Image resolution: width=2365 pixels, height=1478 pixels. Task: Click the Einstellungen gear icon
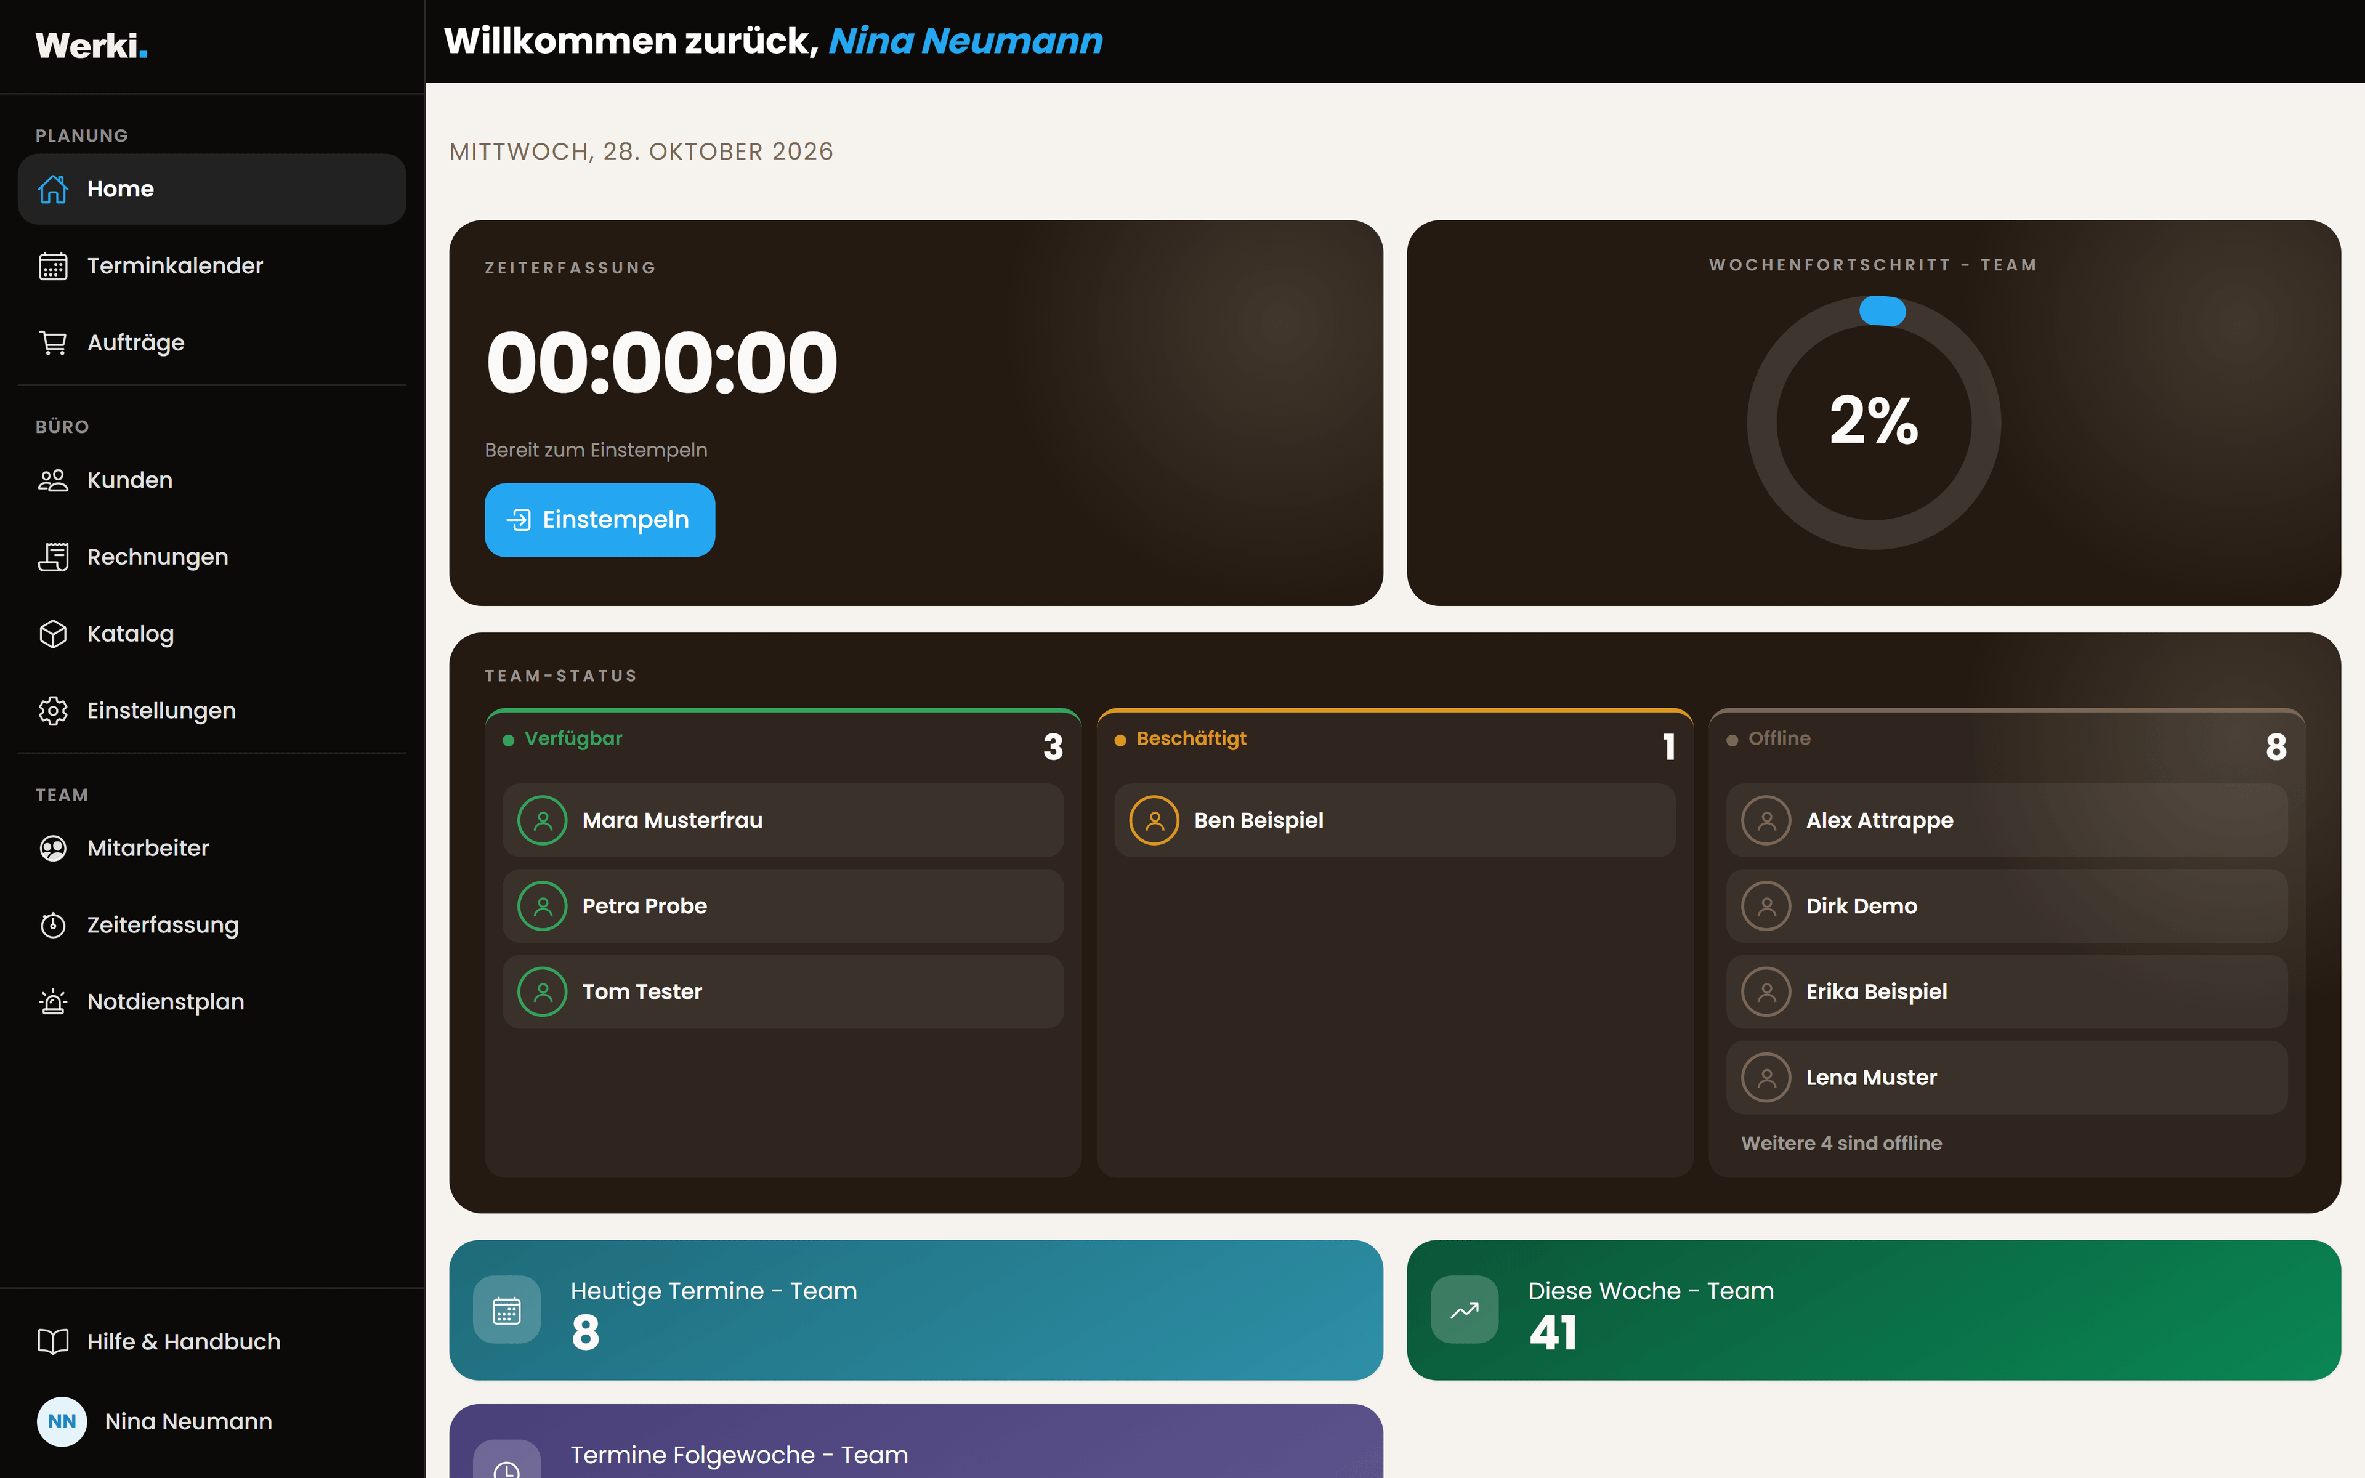pyautogui.click(x=53, y=711)
